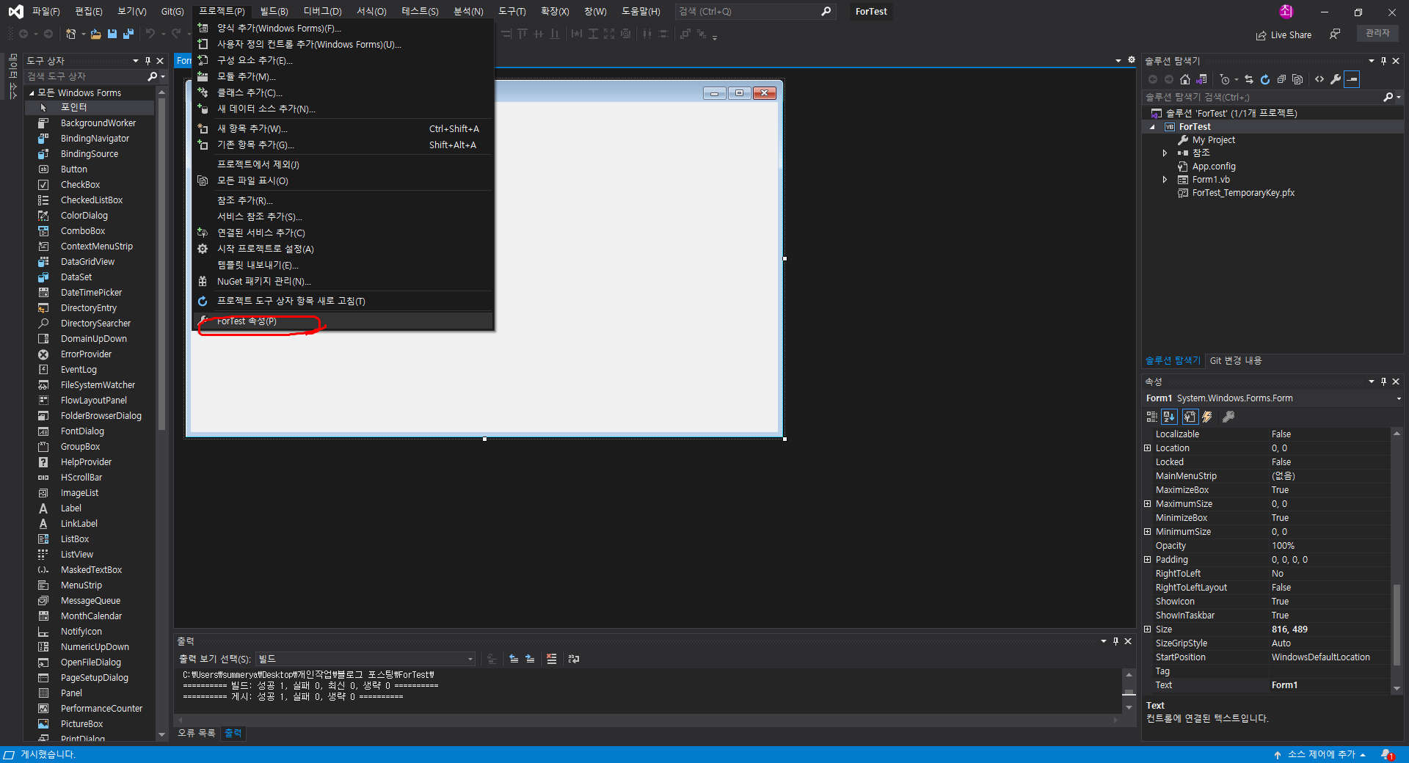Click the feedback icon next to Live Share
Viewport: 1409px width, 763px height.
[x=1335, y=34]
